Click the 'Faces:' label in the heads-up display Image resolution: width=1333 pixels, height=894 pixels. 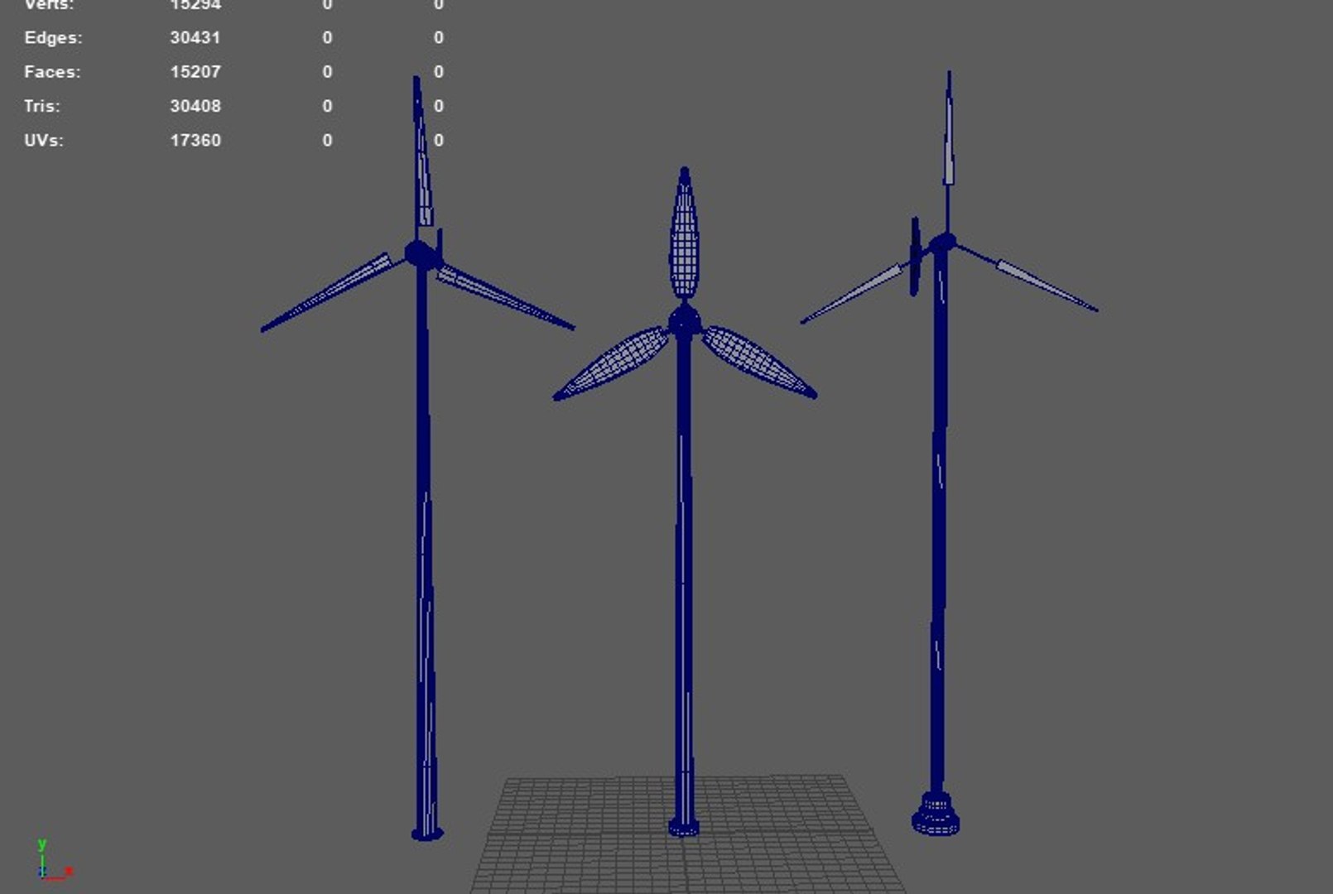(52, 72)
